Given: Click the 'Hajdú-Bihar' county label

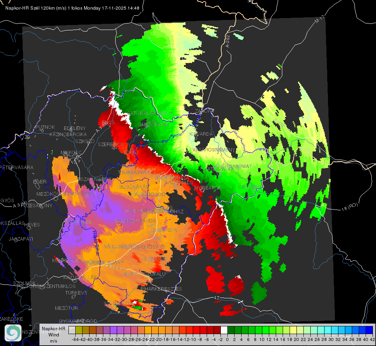Looking at the screenshot, I should coord(96,243).
